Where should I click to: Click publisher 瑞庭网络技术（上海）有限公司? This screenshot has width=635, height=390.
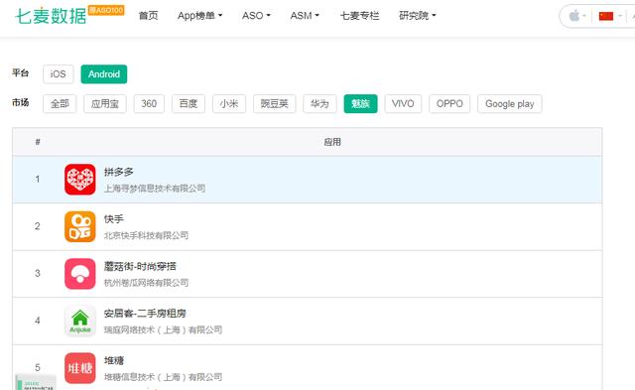pyautogui.click(x=163, y=329)
